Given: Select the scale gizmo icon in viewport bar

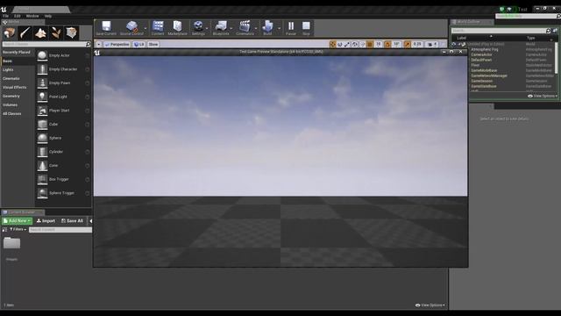Looking at the screenshot, I should point(347,45).
